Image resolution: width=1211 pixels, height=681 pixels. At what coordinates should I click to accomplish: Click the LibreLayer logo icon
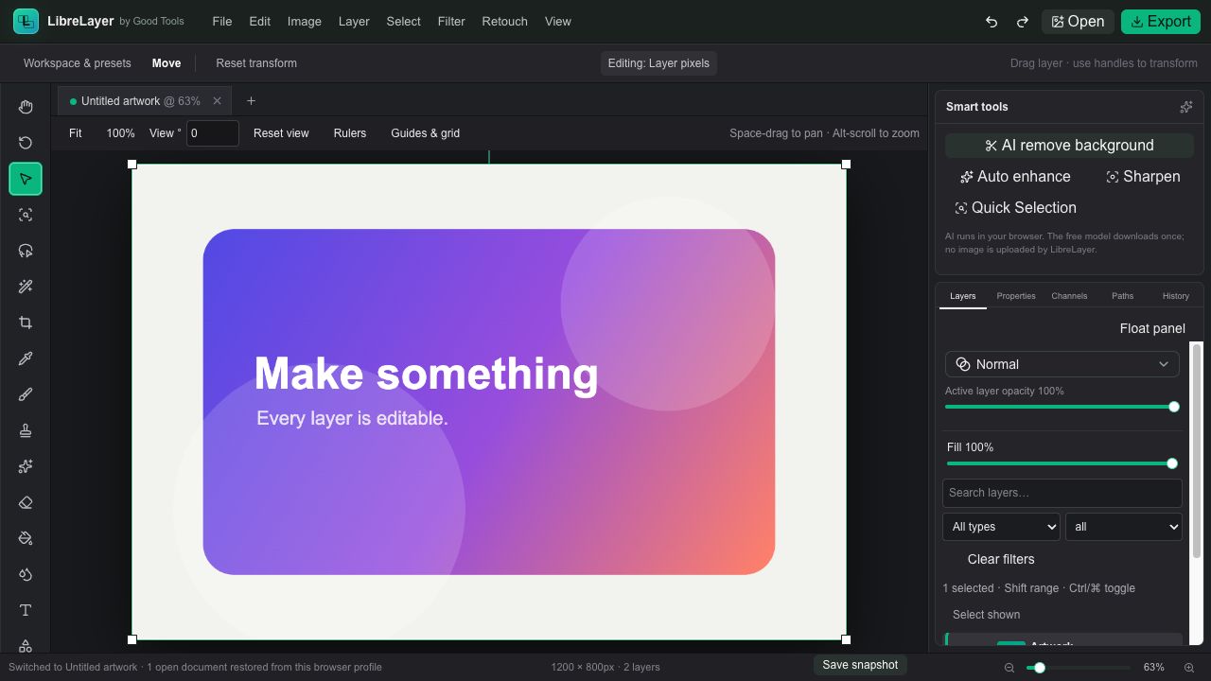pyautogui.click(x=26, y=21)
